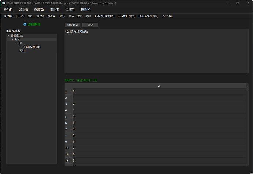Click 删除 toolbar item
253x174 pixels.
[x=88, y=16]
